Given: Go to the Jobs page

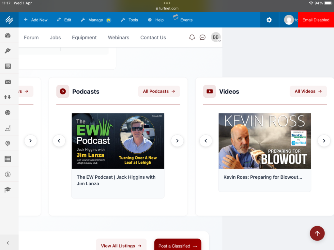Looking at the screenshot, I should coord(55,37).
